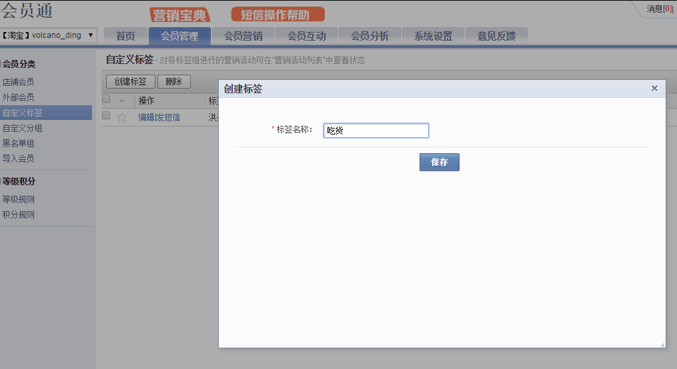Open the volcano_ding shop dropdown
Viewport: 677px width, 369px height.
pos(49,35)
